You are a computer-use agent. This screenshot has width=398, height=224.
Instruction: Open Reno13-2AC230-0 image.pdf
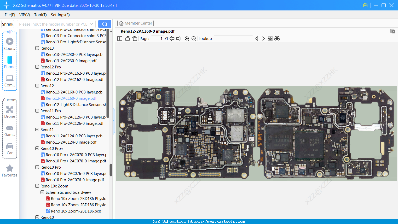(71, 61)
